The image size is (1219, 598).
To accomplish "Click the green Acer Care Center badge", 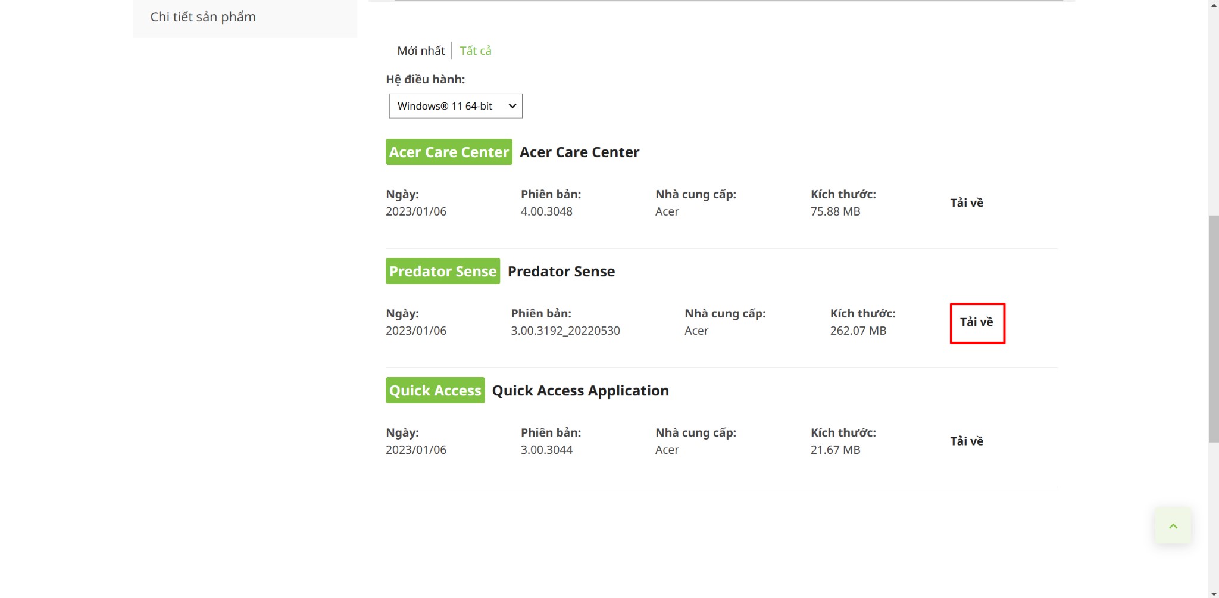I will point(449,152).
